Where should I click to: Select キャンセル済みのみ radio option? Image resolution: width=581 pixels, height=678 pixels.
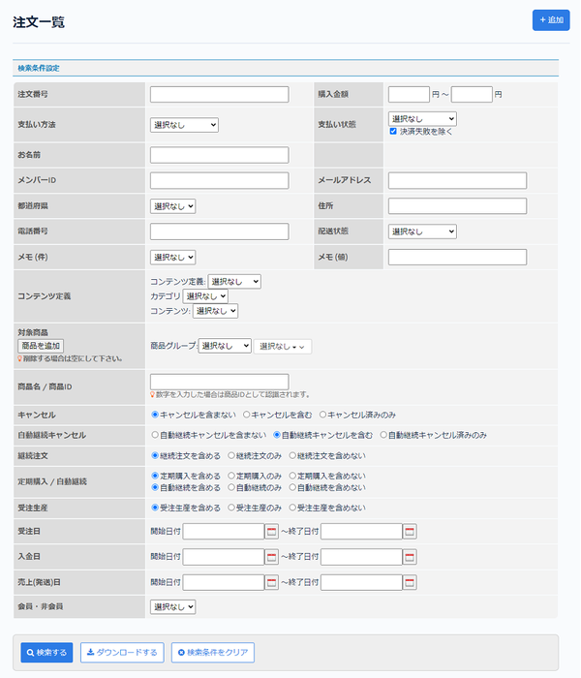(322, 415)
